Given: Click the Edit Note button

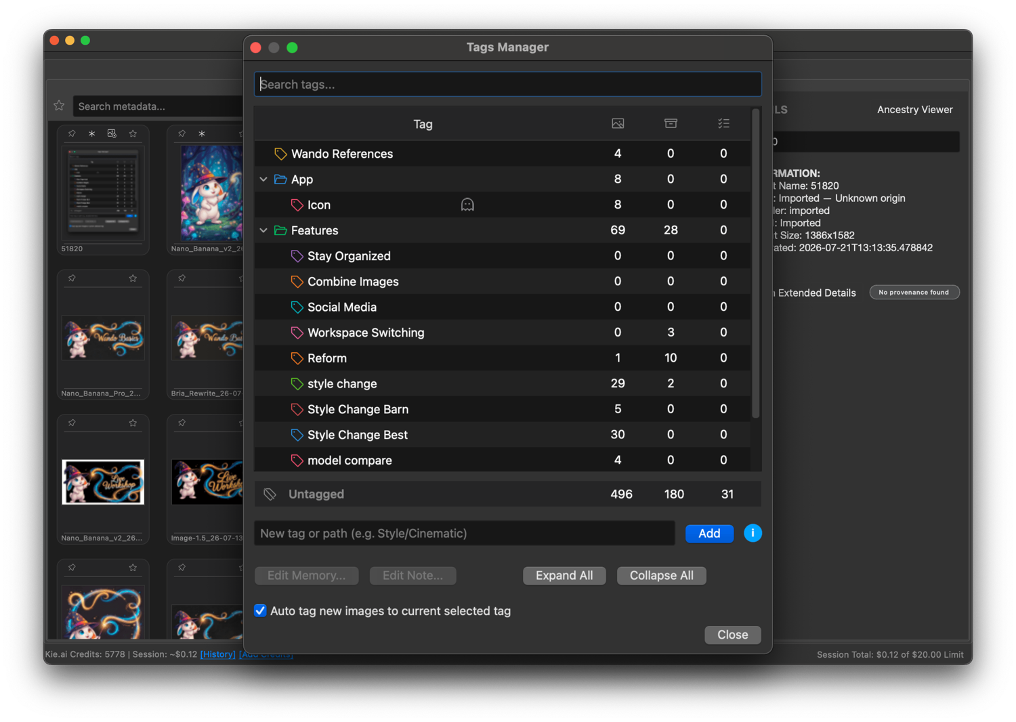Looking at the screenshot, I should (412, 575).
